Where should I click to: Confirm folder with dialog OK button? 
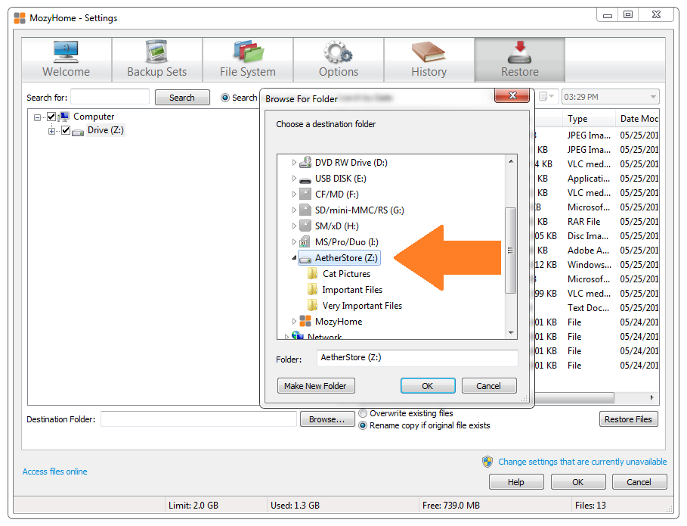(x=428, y=386)
